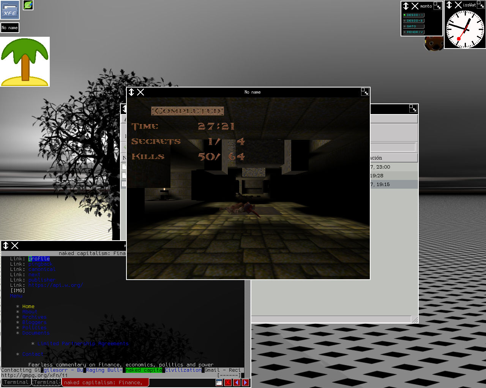Go to next terminal tab with right arrow
This screenshot has width=486, height=388.
[246, 383]
